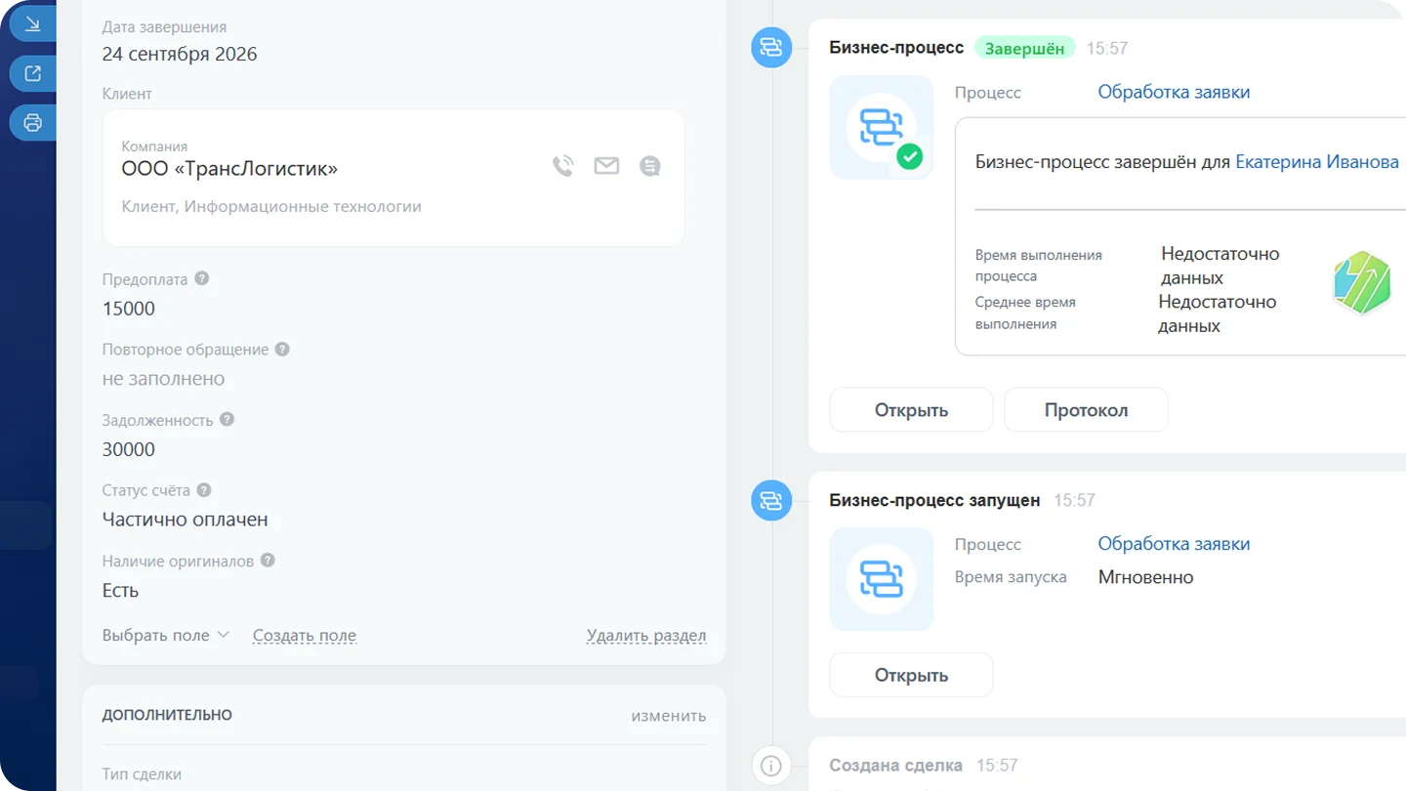Viewport: 1406px width, 791px height.
Task: Open chat with company via message icon
Action: coord(650,166)
